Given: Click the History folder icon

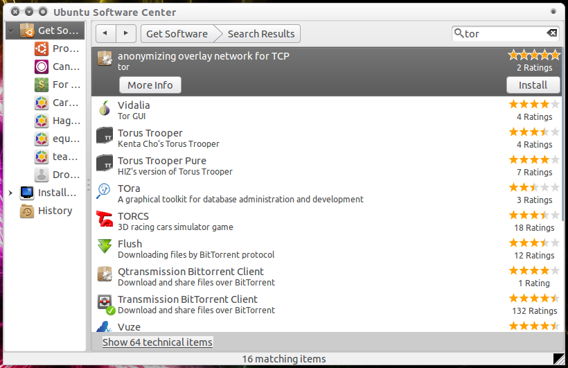Looking at the screenshot, I should pos(27,211).
